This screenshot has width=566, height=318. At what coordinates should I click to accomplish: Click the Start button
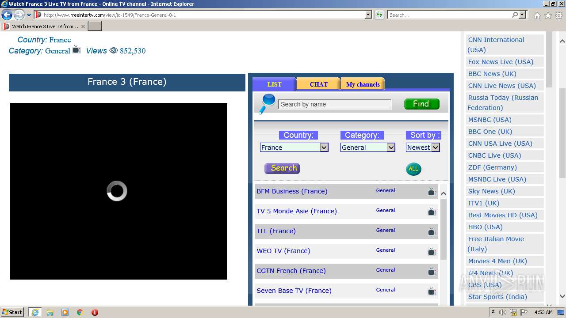pos(12,312)
